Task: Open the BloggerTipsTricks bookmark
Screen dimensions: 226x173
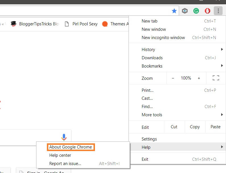Action: coord(35,24)
